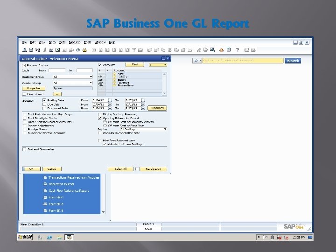Select OB from Start of Company Activity

(x=105, y=122)
